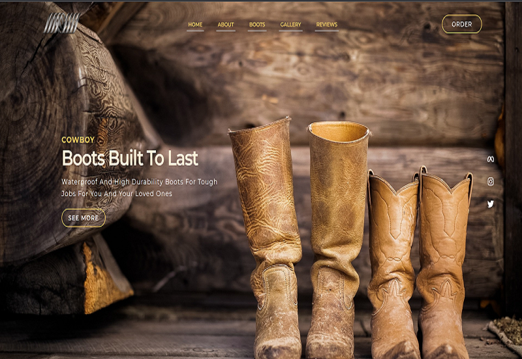Open the About page link

pos(226,25)
